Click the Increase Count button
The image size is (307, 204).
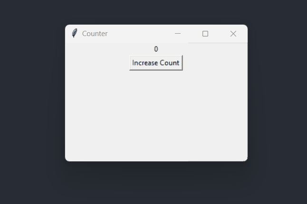[156, 63]
